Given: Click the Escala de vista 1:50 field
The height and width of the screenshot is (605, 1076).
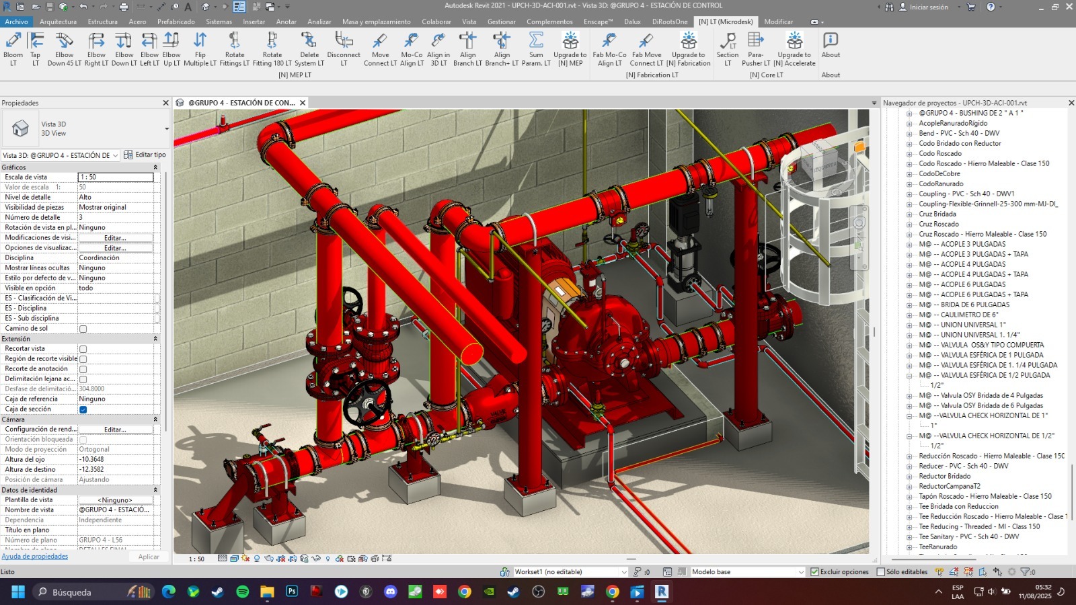Looking at the screenshot, I should (x=116, y=177).
